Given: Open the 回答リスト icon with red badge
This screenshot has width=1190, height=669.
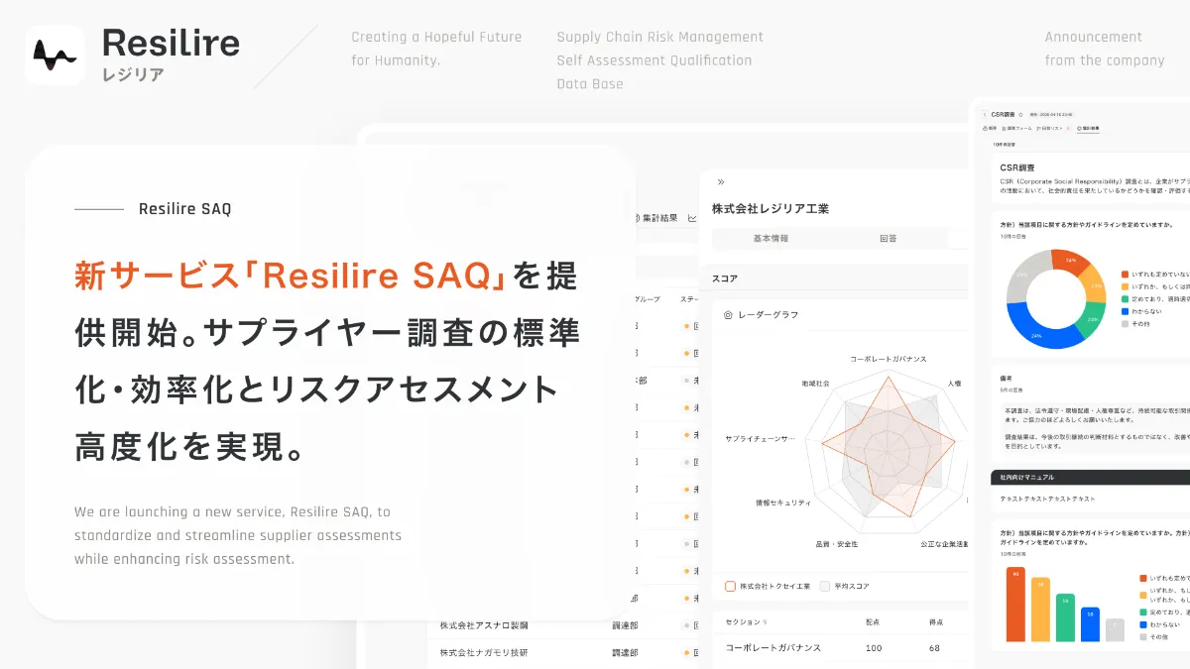Looking at the screenshot, I should click(x=1038, y=128).
